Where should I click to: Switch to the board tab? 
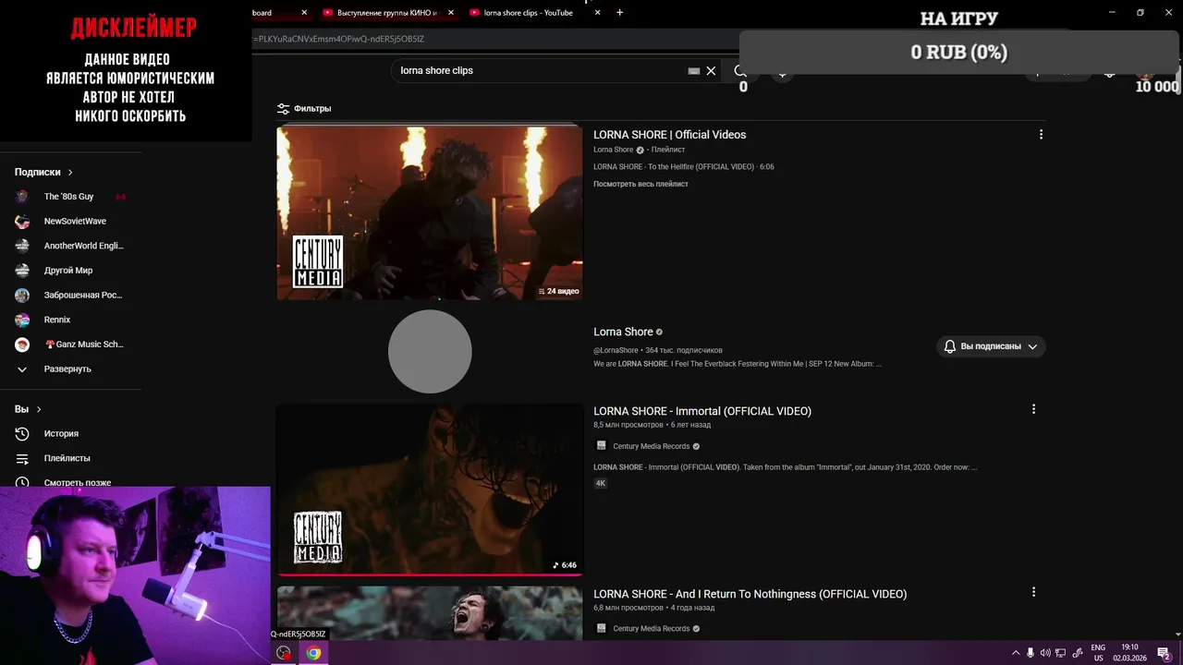(x=280, y=13)
